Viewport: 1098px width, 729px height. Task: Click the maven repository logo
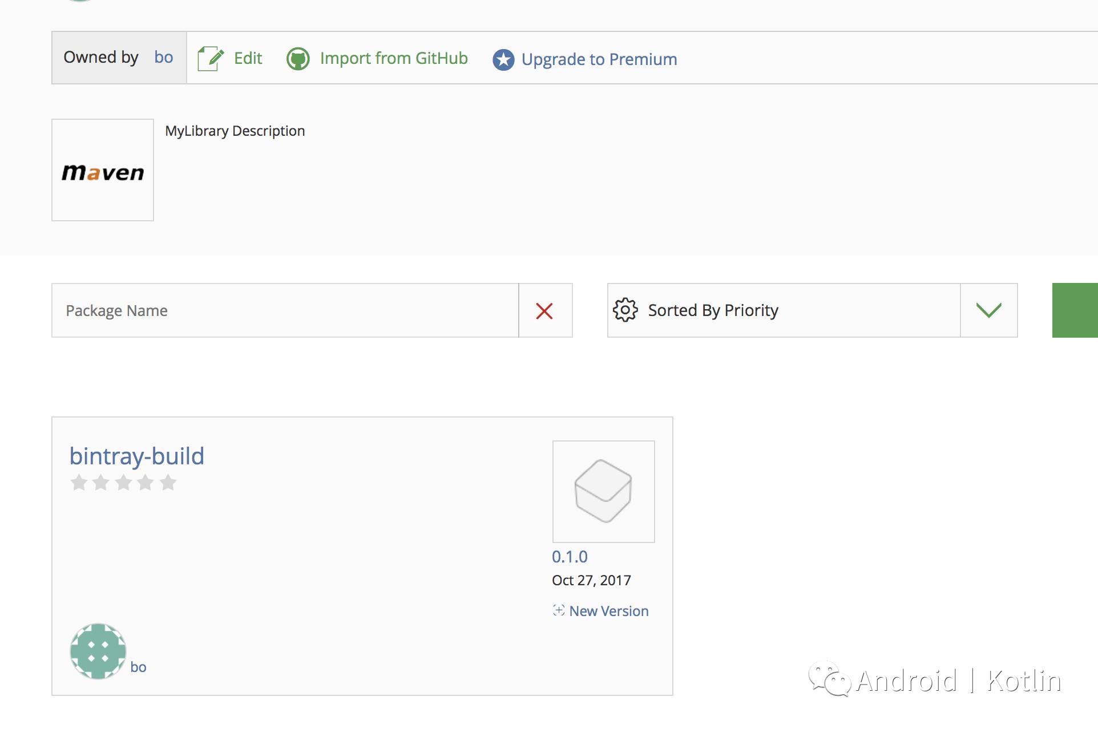[103, 171]
